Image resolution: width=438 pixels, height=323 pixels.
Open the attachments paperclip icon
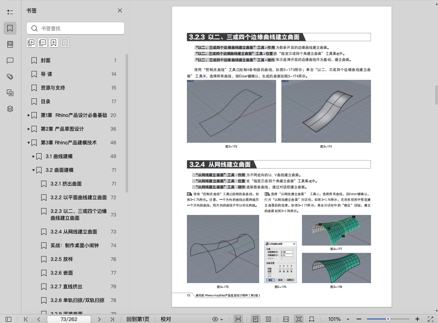pos(10,77)
